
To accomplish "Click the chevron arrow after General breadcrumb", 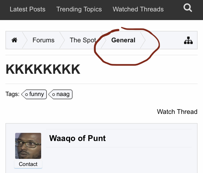I will [143, 40].
